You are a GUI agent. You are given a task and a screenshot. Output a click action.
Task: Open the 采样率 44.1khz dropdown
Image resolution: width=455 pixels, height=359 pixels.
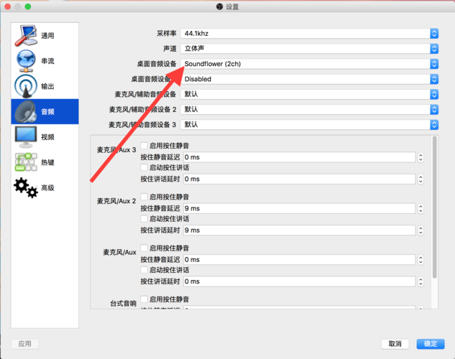[309, 33]
